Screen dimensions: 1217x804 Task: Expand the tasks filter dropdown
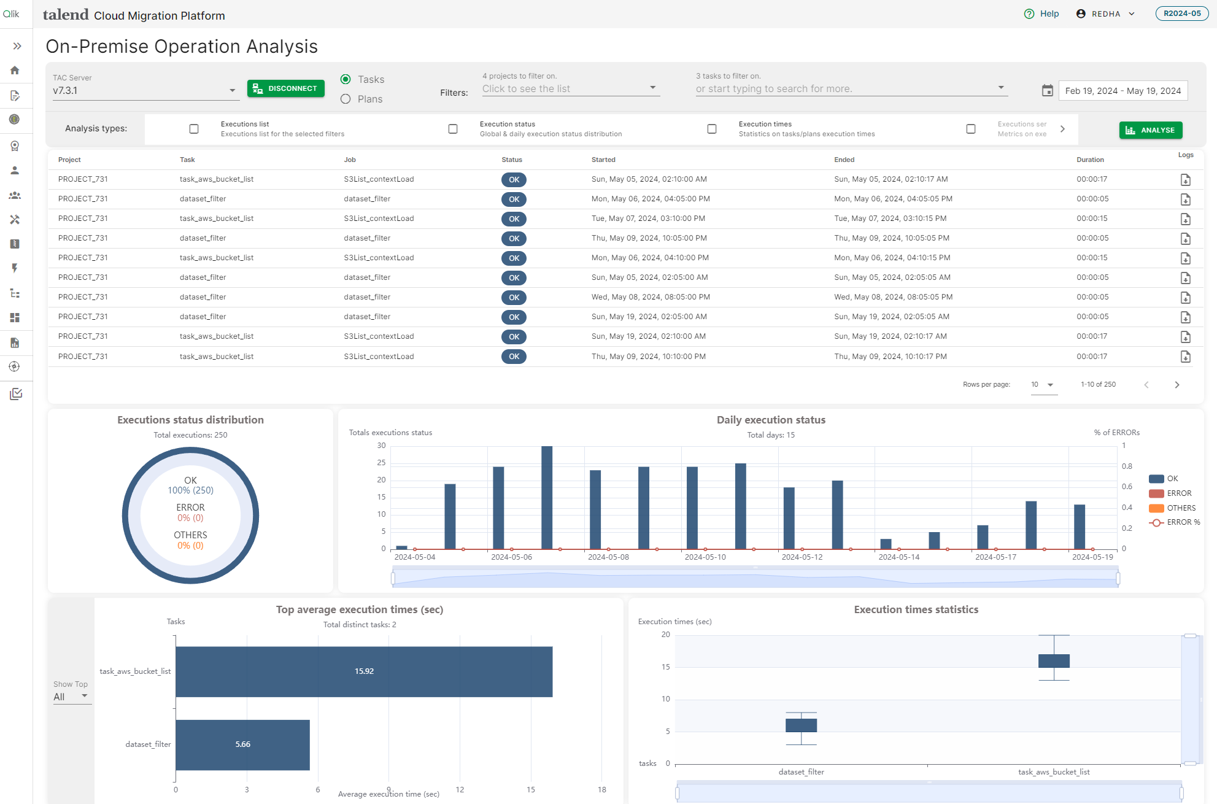coord(999,88)
